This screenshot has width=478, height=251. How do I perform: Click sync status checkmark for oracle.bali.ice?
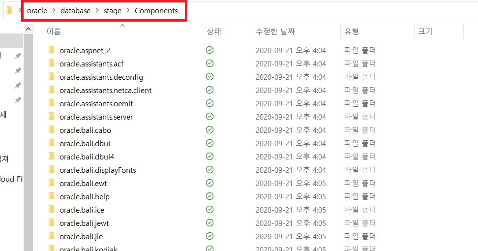coord(209,210)
